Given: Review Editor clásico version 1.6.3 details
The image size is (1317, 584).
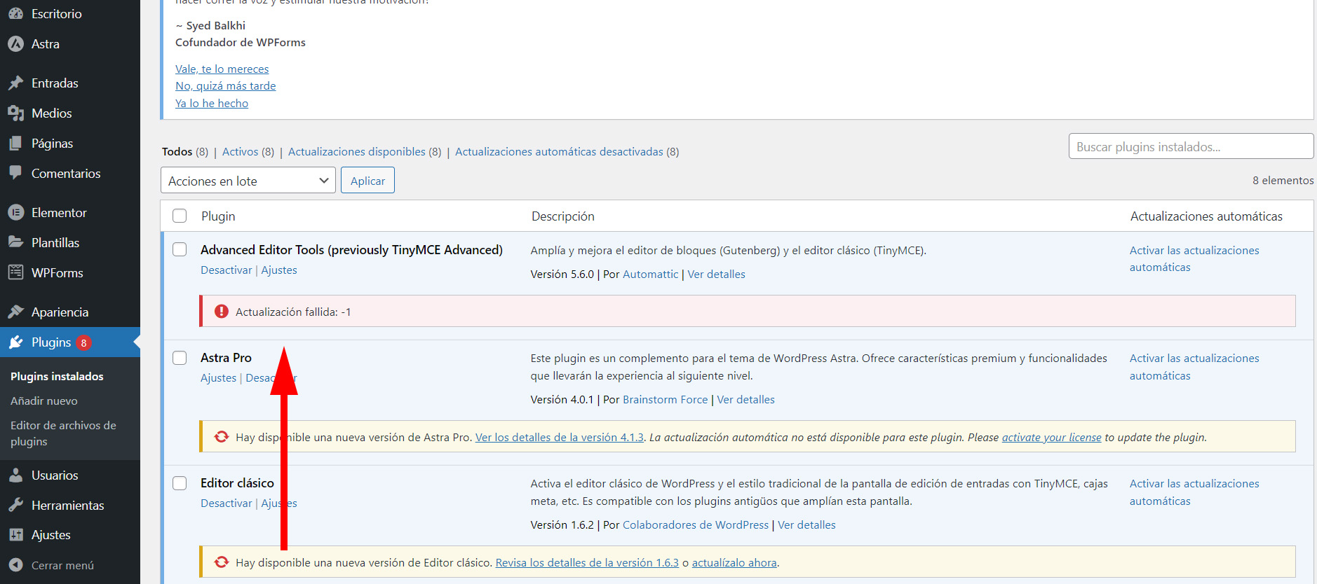Looking at the screenshot, I should [x=587, y=562].
